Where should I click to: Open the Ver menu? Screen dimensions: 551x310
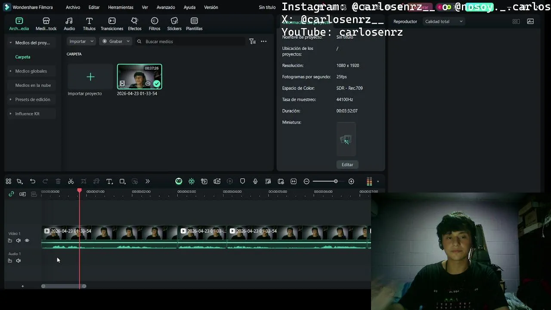click(145, 7)
